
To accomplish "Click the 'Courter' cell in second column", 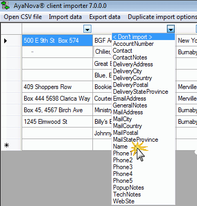I will [102, 99].
